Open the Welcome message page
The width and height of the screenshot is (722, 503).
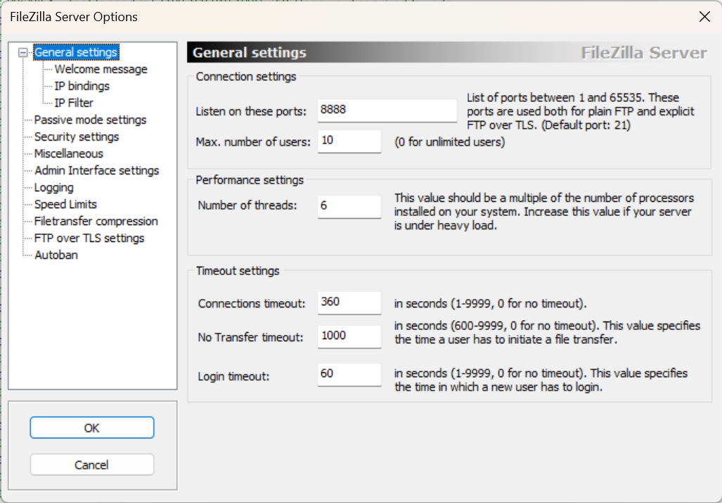pos(101,69)
